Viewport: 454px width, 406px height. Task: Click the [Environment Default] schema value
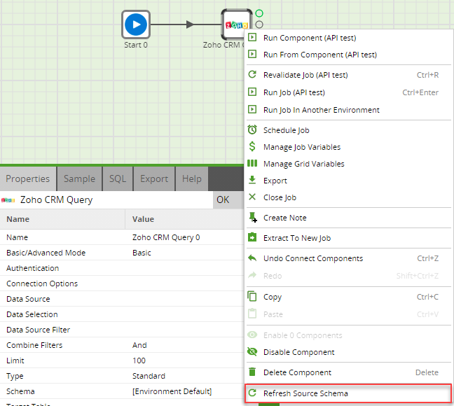[172, 391]
